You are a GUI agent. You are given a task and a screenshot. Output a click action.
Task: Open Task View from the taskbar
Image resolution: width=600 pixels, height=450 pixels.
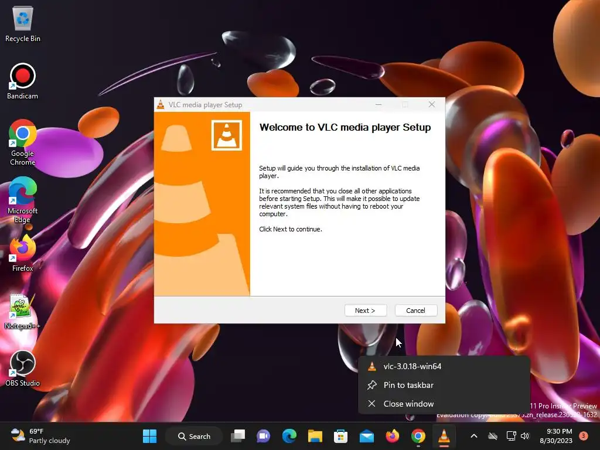tap(238, 436)
